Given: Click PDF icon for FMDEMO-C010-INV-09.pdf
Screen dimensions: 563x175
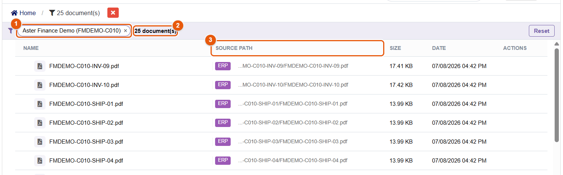Looking at the screenshot, I should click(40, 66).
